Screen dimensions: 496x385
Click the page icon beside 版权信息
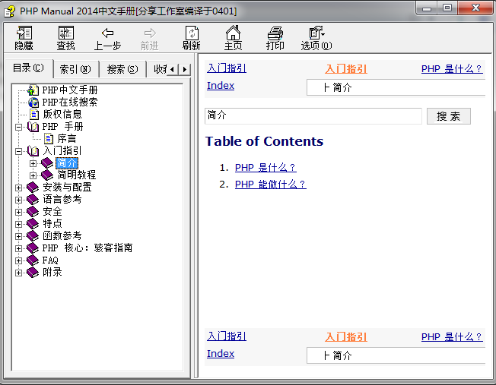click(x=33, y=115)
